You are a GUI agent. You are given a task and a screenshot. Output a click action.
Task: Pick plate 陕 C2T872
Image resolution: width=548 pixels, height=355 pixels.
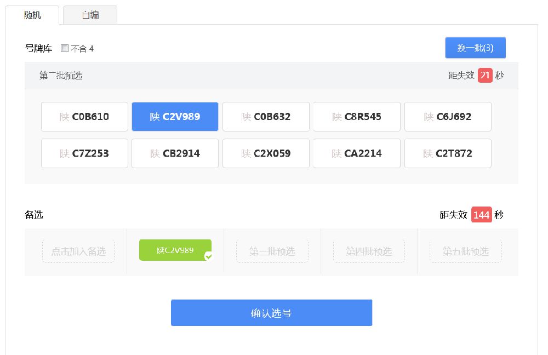[448, 153]
